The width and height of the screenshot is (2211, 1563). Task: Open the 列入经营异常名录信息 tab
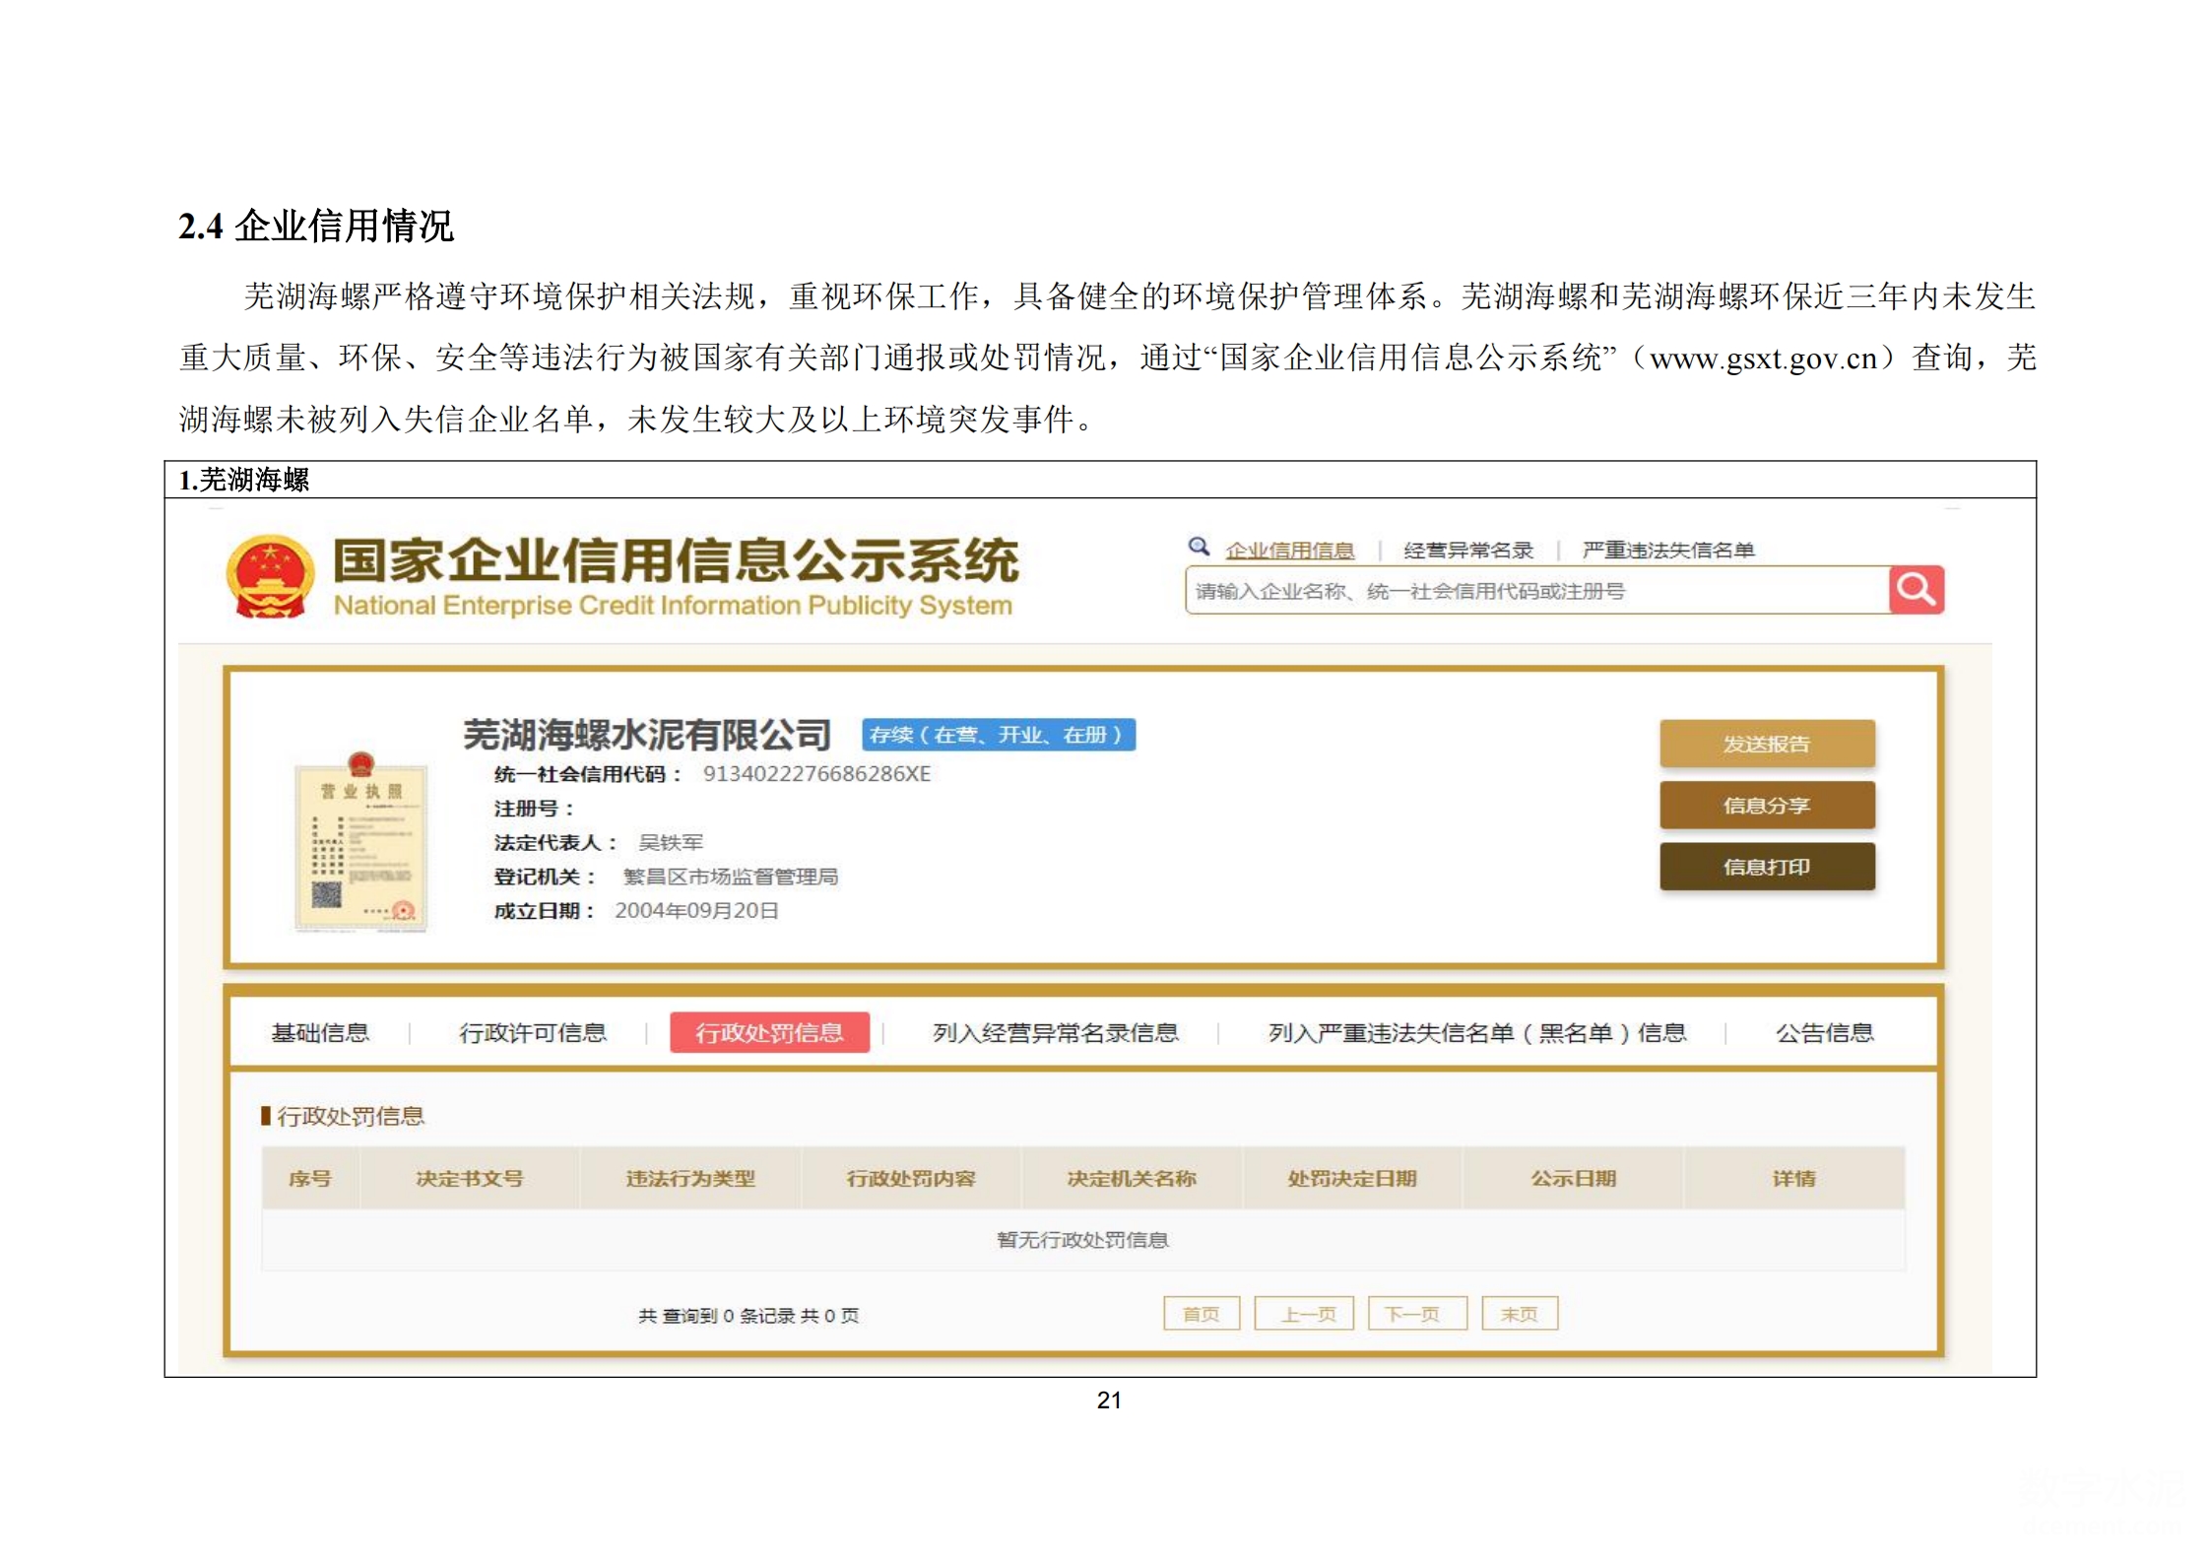click(1055, 1032)
